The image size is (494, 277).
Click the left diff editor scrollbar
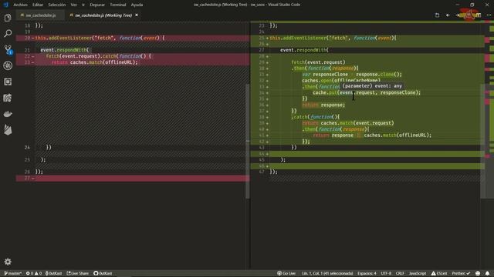[x=247, y=142]
